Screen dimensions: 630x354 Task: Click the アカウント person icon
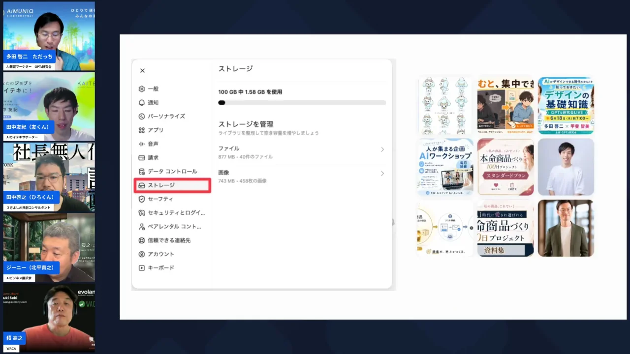(x=142, y=254)
